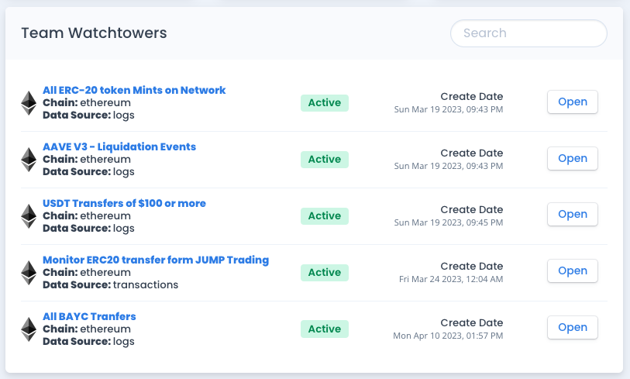Click Ethereum icon next to AAVE V3 Liquidation Events
630x379 pixels.
pyautogui.click(x=29, y=160)
